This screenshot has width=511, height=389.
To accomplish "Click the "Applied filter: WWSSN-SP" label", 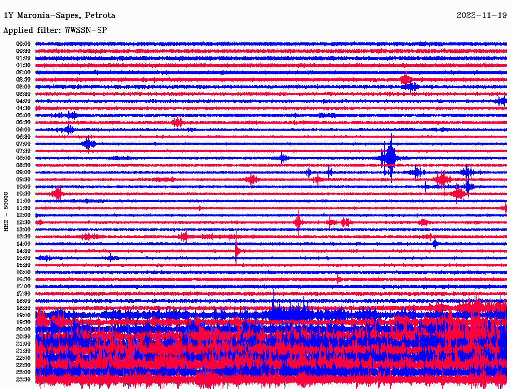I will tap(55, 30).
